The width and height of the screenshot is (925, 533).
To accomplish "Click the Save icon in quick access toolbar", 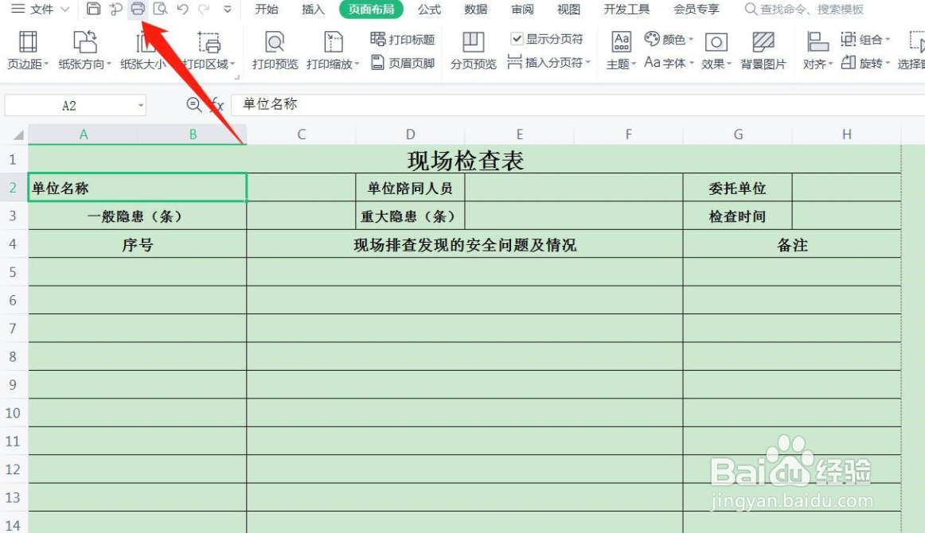I will 93,10.
